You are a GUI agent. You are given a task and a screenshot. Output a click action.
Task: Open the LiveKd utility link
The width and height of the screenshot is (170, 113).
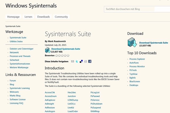pyautogui.click(x=71, y=108)
